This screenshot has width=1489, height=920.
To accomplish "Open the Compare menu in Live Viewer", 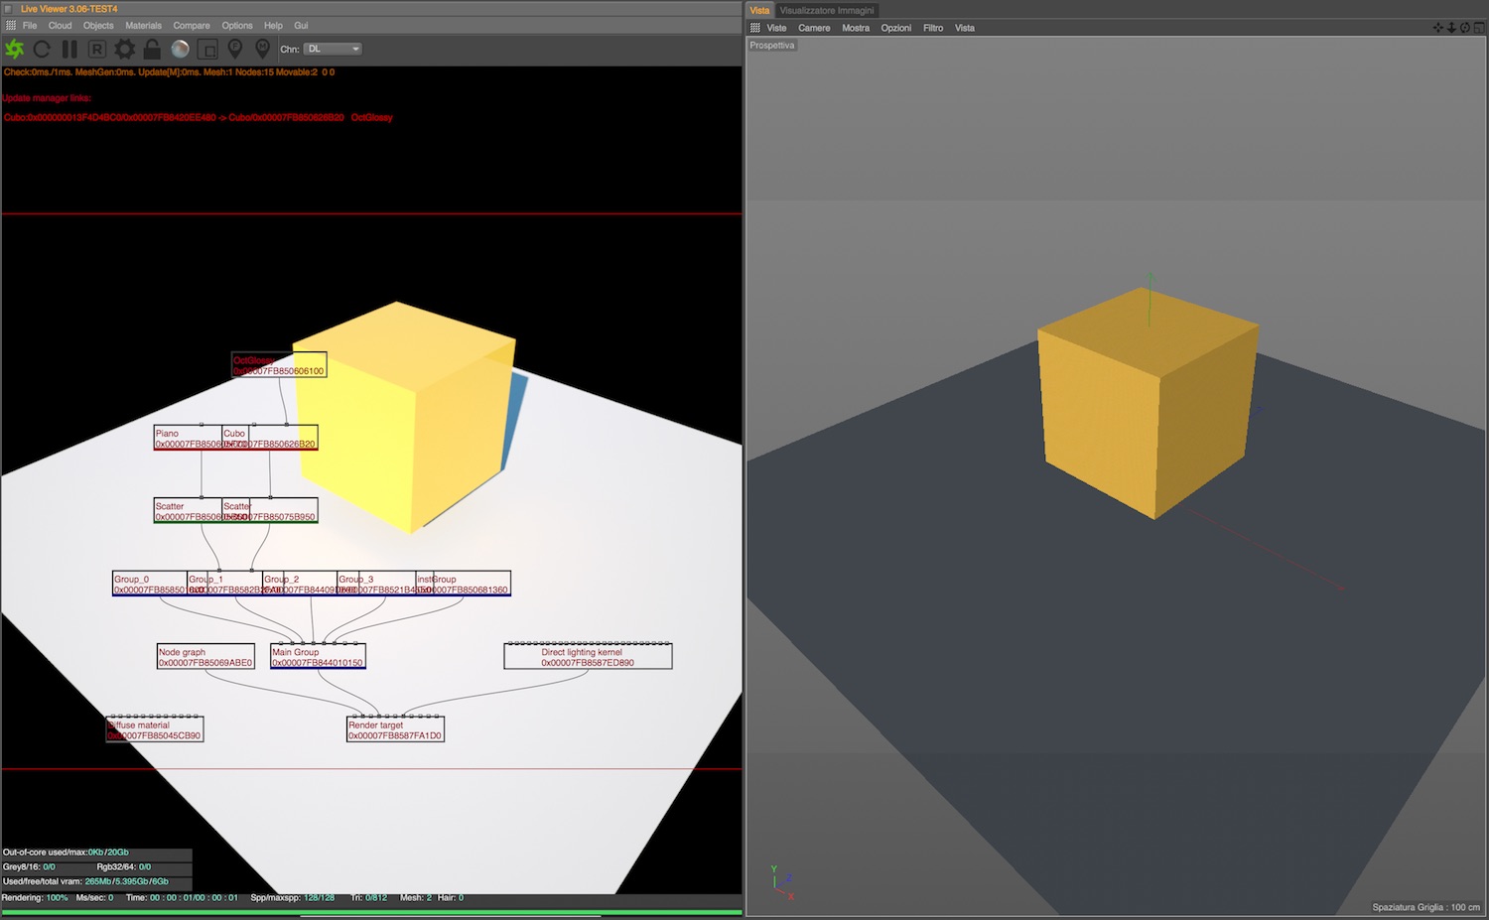I will pos(192,26).
